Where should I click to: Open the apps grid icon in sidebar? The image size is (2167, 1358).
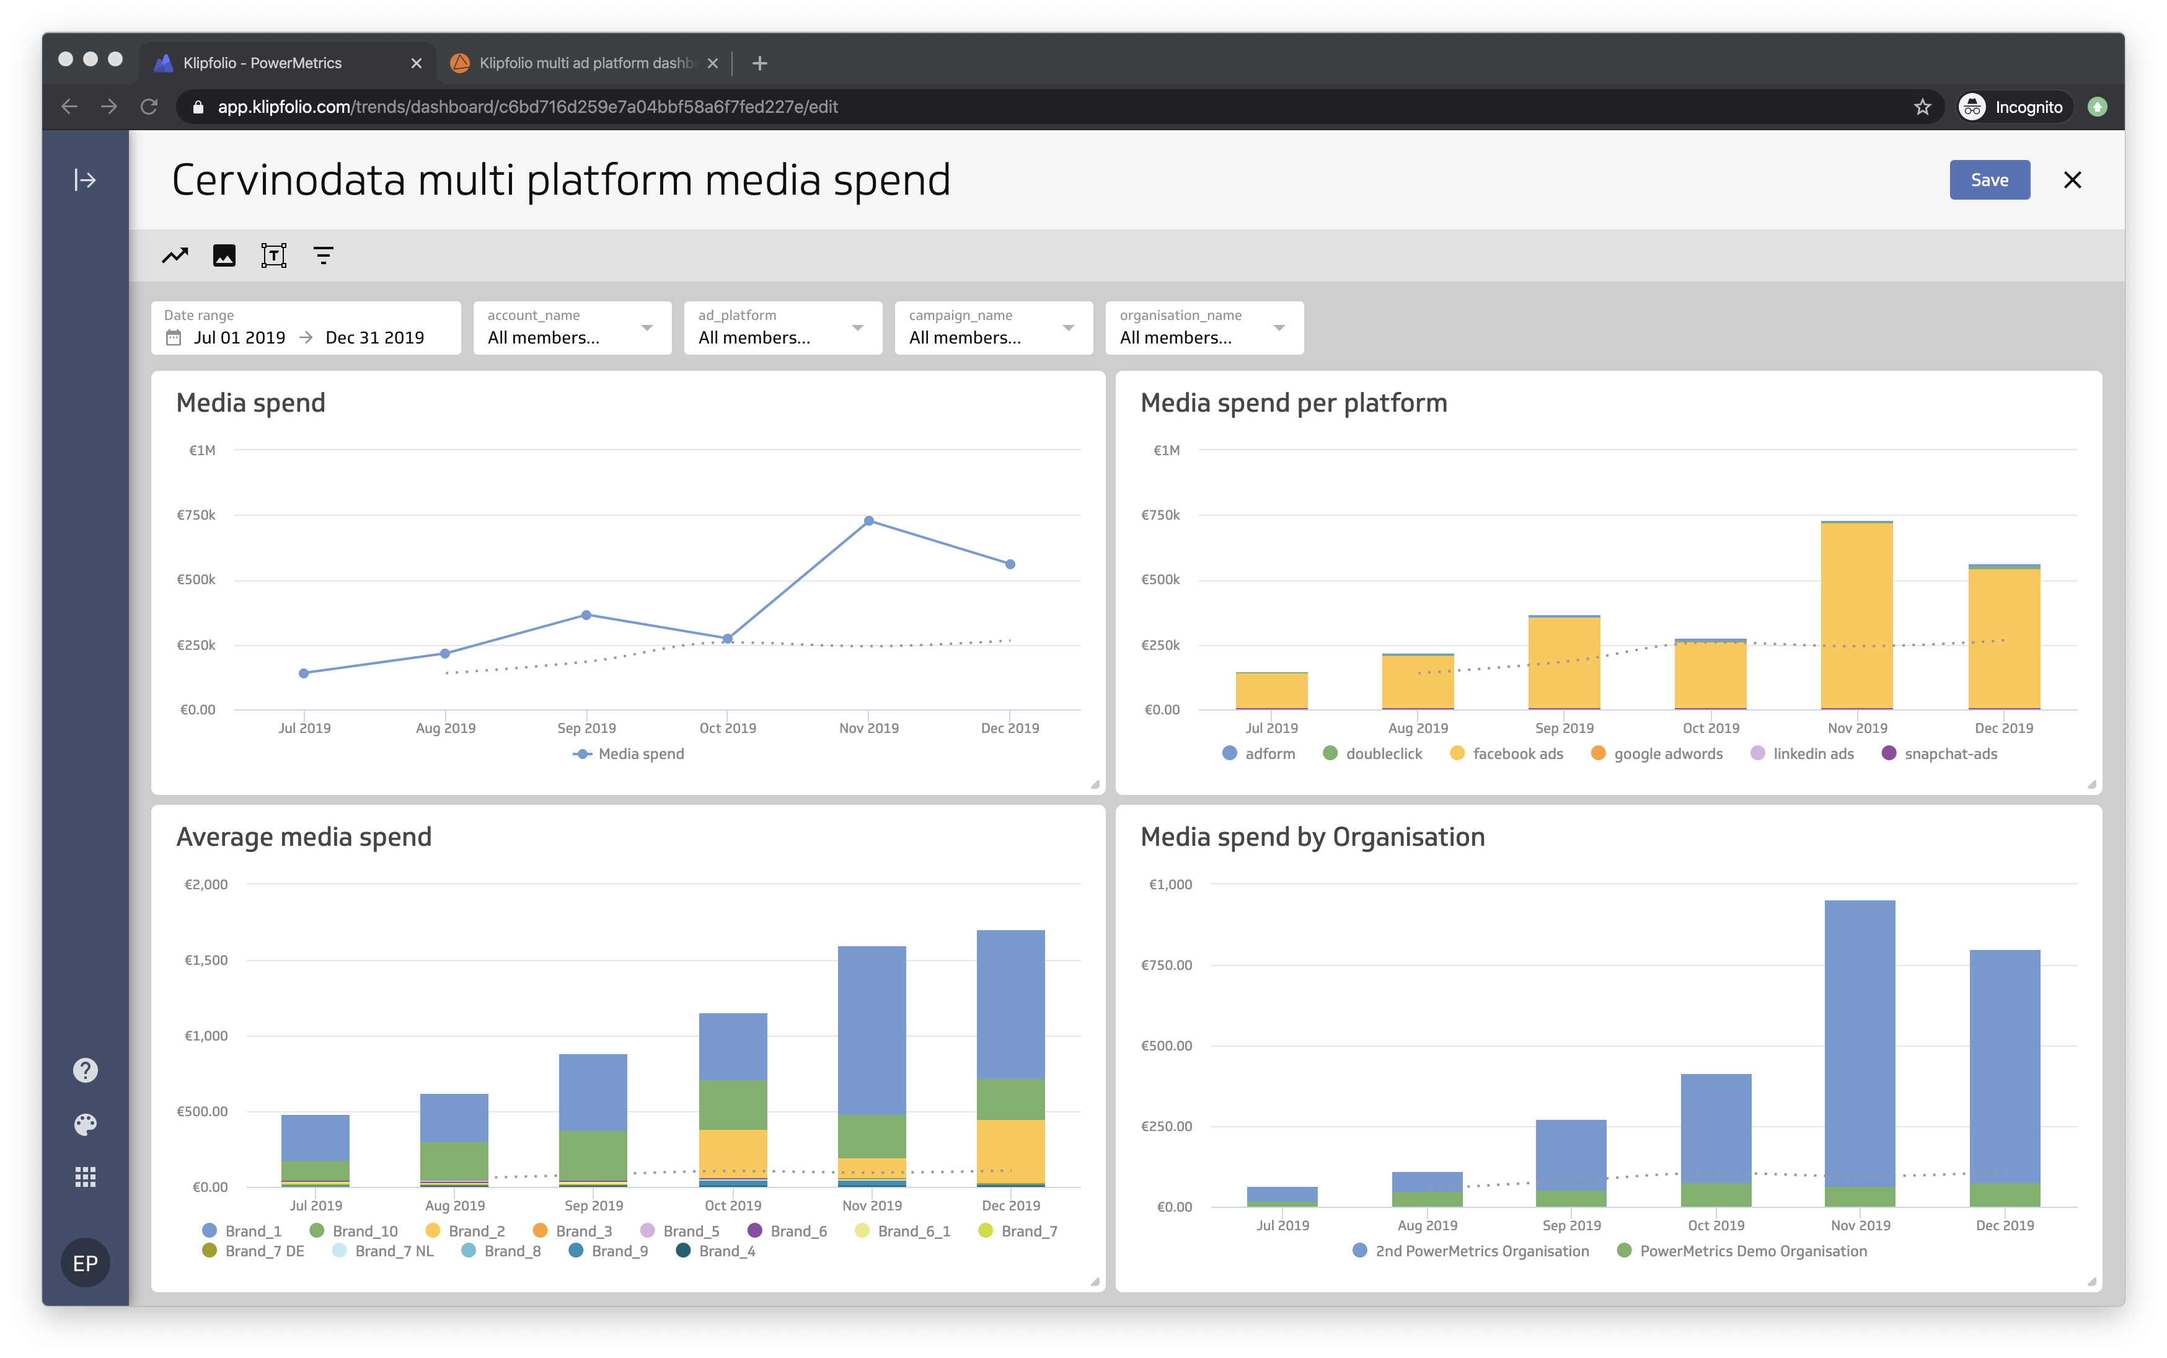tap(86, 1178)
